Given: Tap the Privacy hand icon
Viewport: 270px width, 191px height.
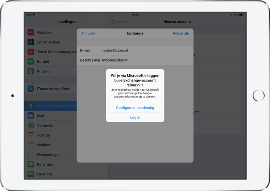Looking at the screenshot, I should tap(31, 71).
